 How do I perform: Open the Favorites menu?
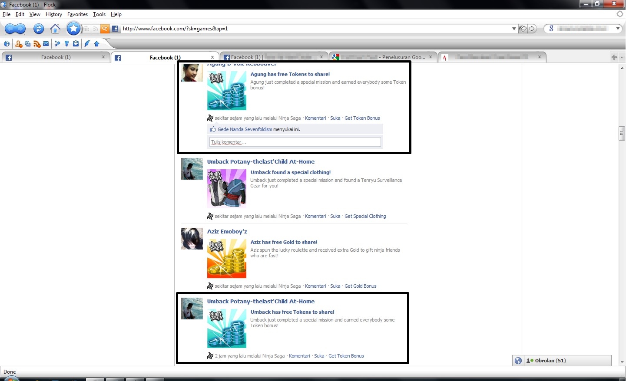point(78,14)
